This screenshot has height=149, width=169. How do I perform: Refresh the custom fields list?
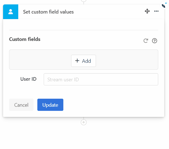[146, 41]
